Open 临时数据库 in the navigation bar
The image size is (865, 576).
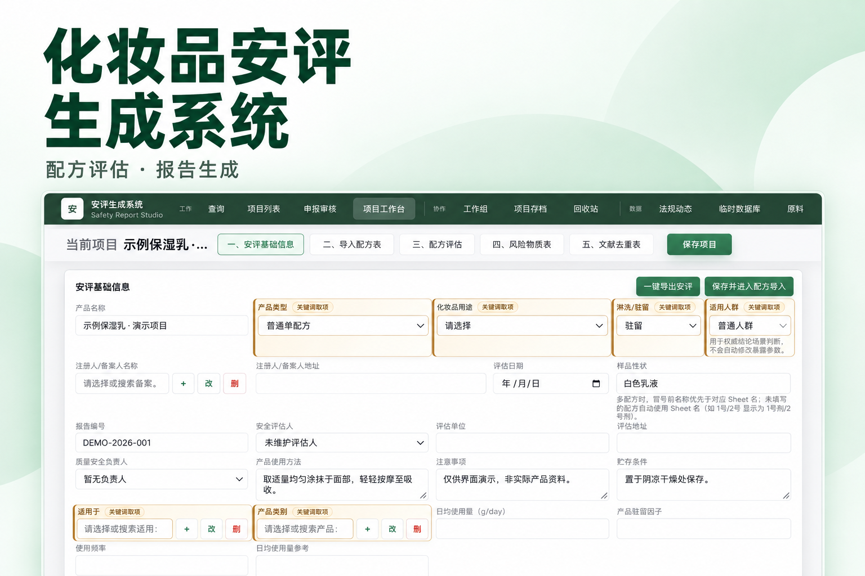click(x=739, y=209)
